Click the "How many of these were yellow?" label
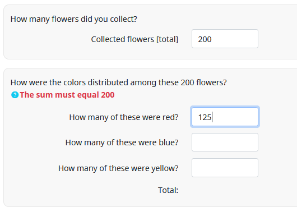The image size is (297, 207). (118, 168)
